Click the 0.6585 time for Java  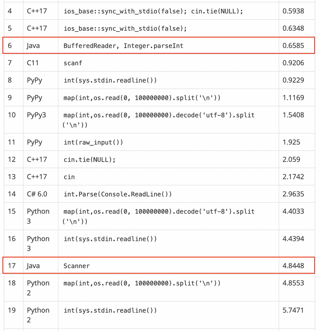[293, 45]
